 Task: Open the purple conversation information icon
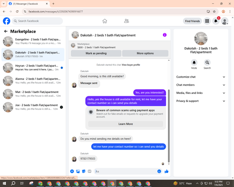(x=165, y=35)
